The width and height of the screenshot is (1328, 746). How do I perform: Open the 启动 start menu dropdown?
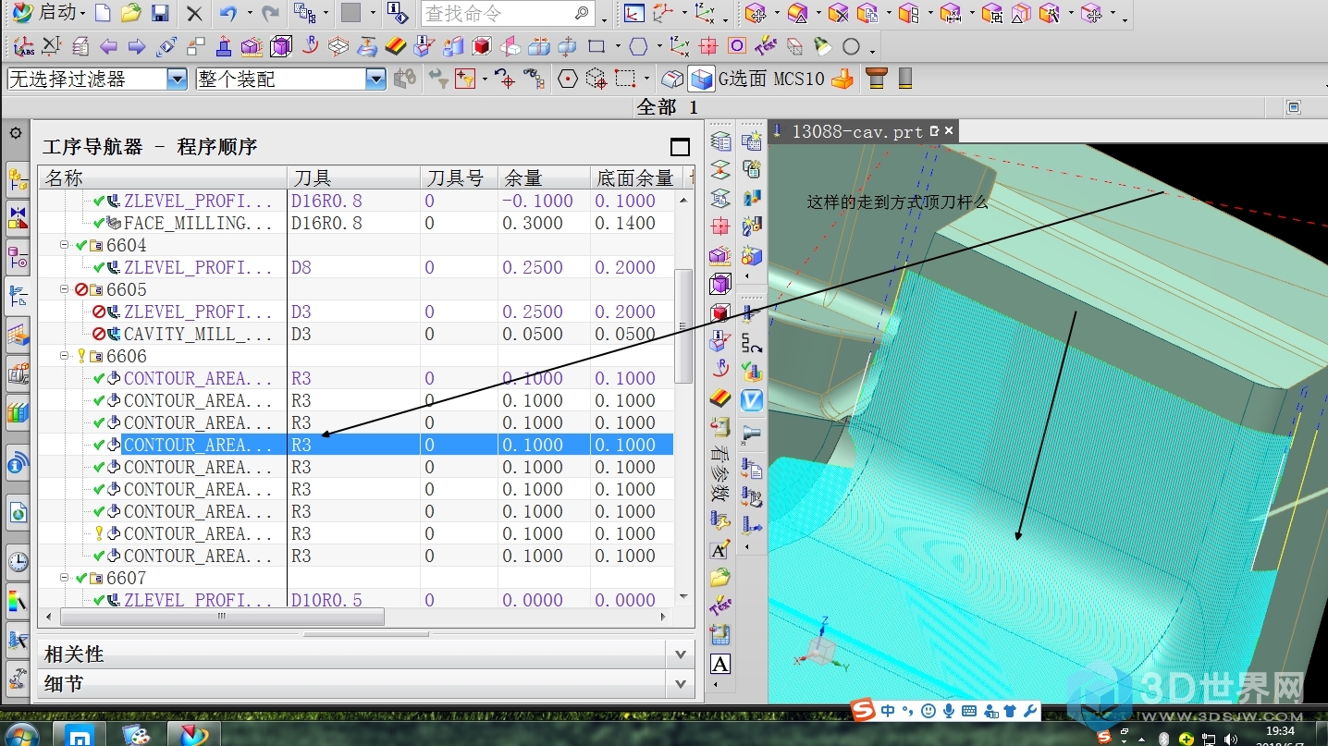tap(48, 13)
